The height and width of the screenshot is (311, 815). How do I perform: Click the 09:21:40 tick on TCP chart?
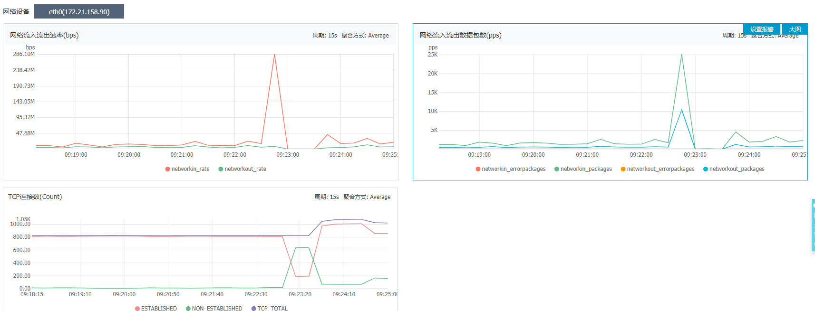point(212,294)
